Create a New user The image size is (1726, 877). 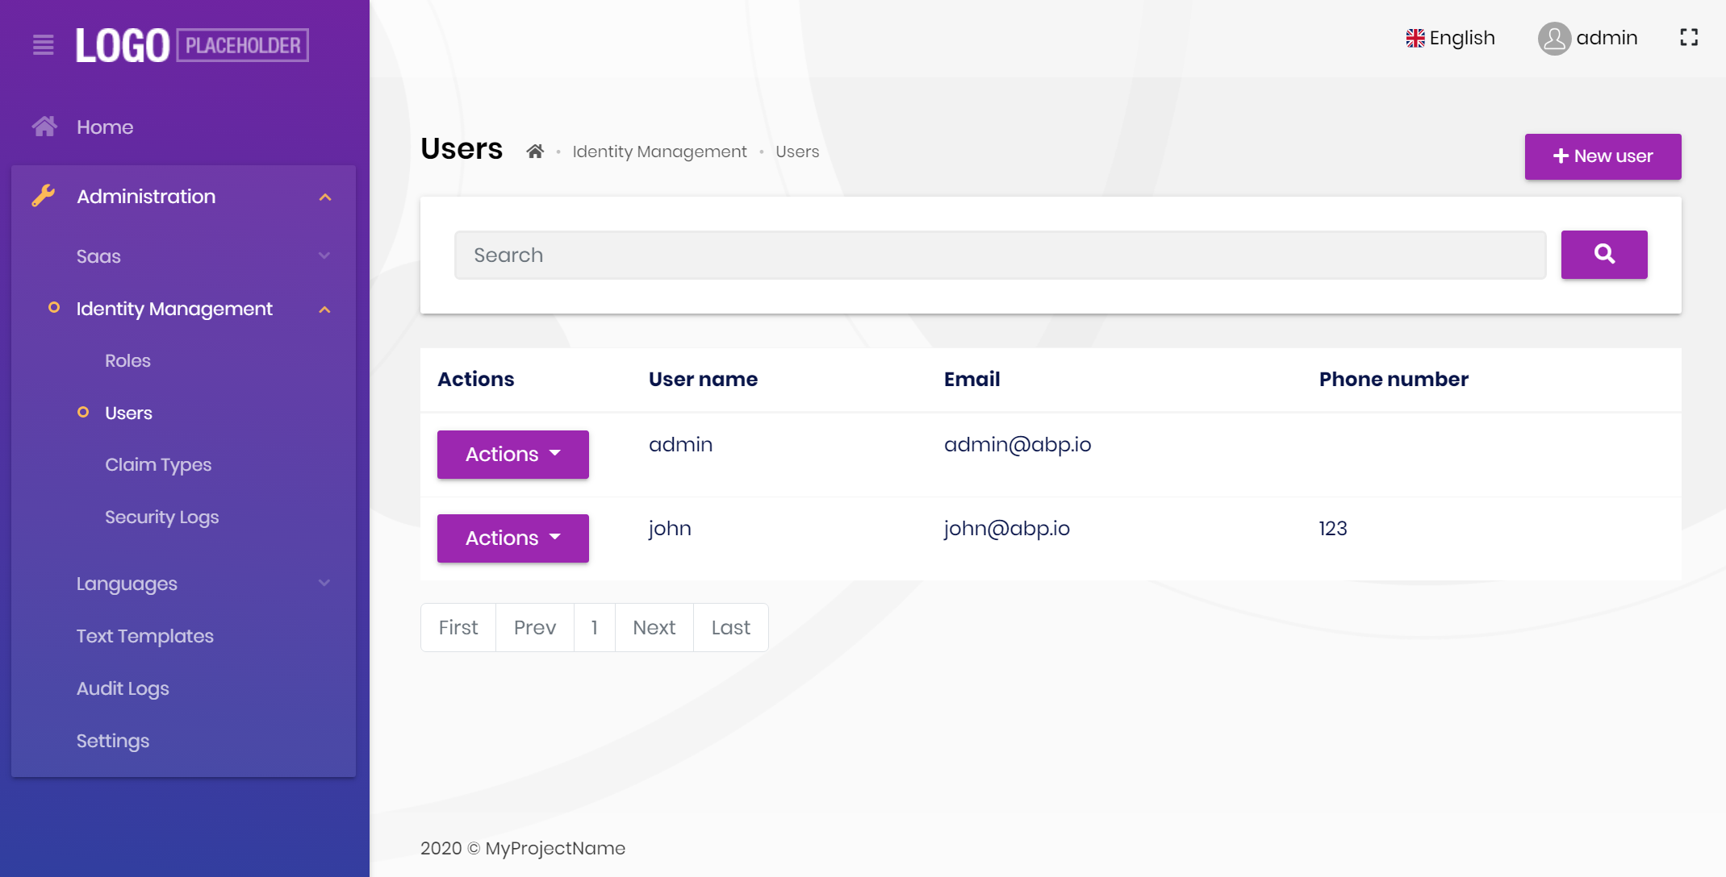click(x=1602, y=156)
